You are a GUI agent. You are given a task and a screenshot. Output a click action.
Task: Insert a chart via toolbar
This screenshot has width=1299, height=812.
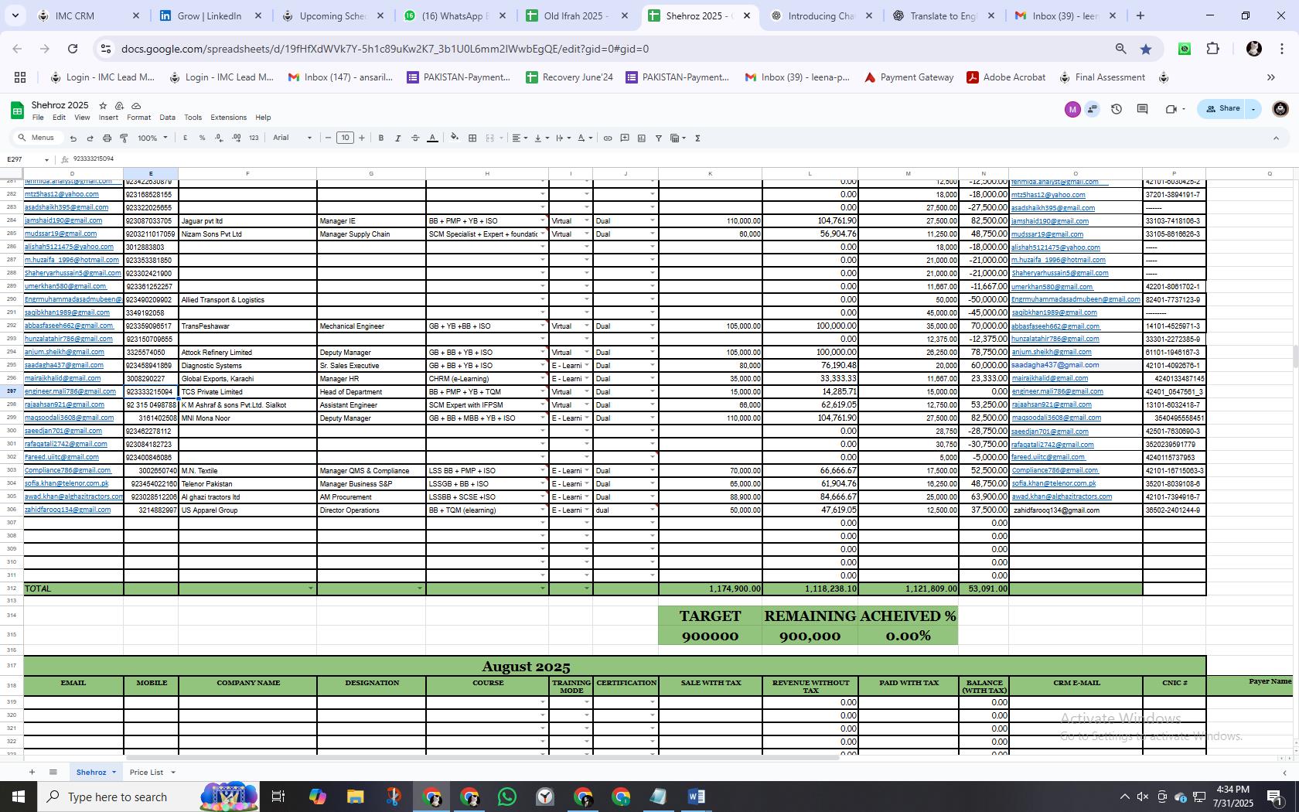[642, 138]
